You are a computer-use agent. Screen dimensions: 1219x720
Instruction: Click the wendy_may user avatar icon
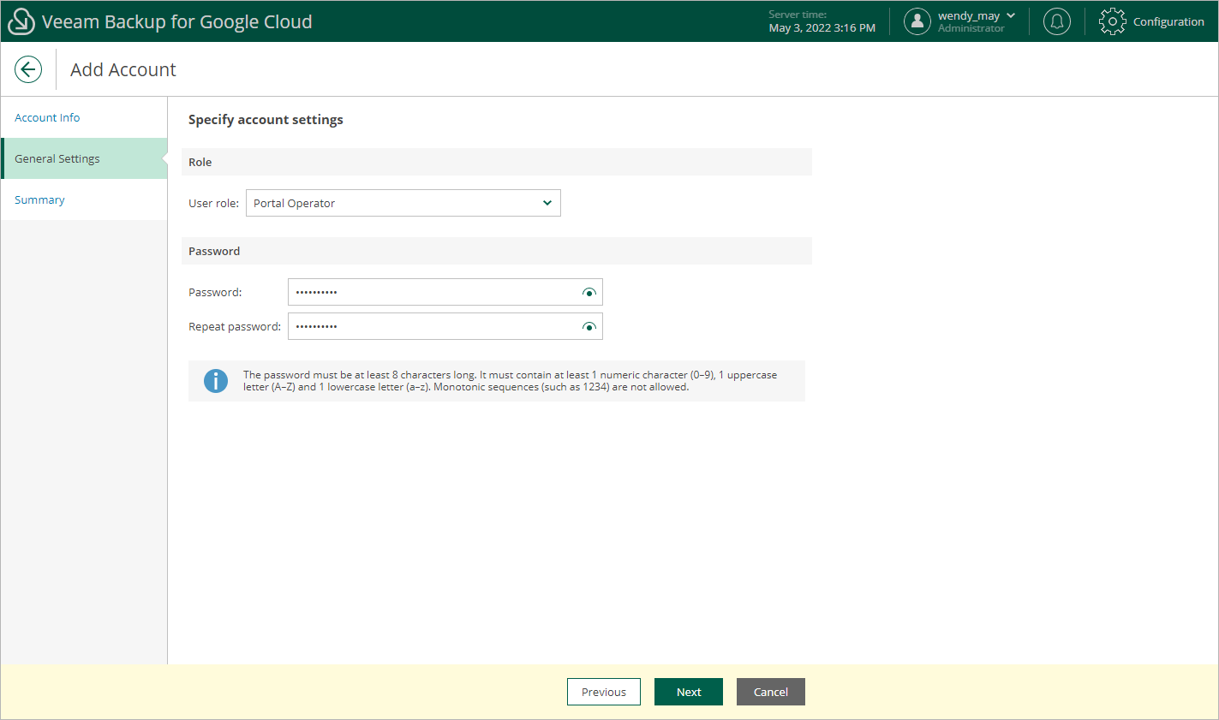click(917, 21)
